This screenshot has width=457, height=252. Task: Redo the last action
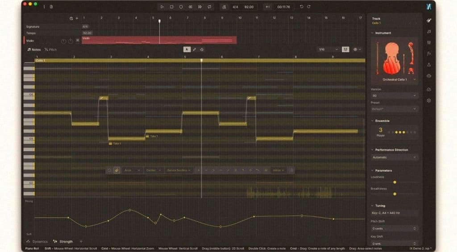pos(309,7)
